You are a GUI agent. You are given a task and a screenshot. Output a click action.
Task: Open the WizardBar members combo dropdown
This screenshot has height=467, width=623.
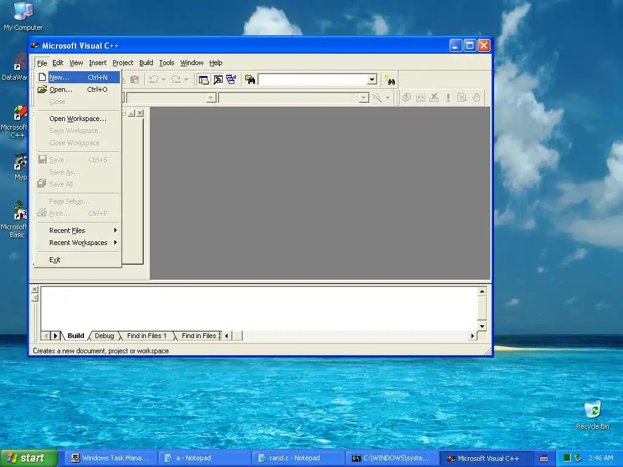(x=363, y=98)
